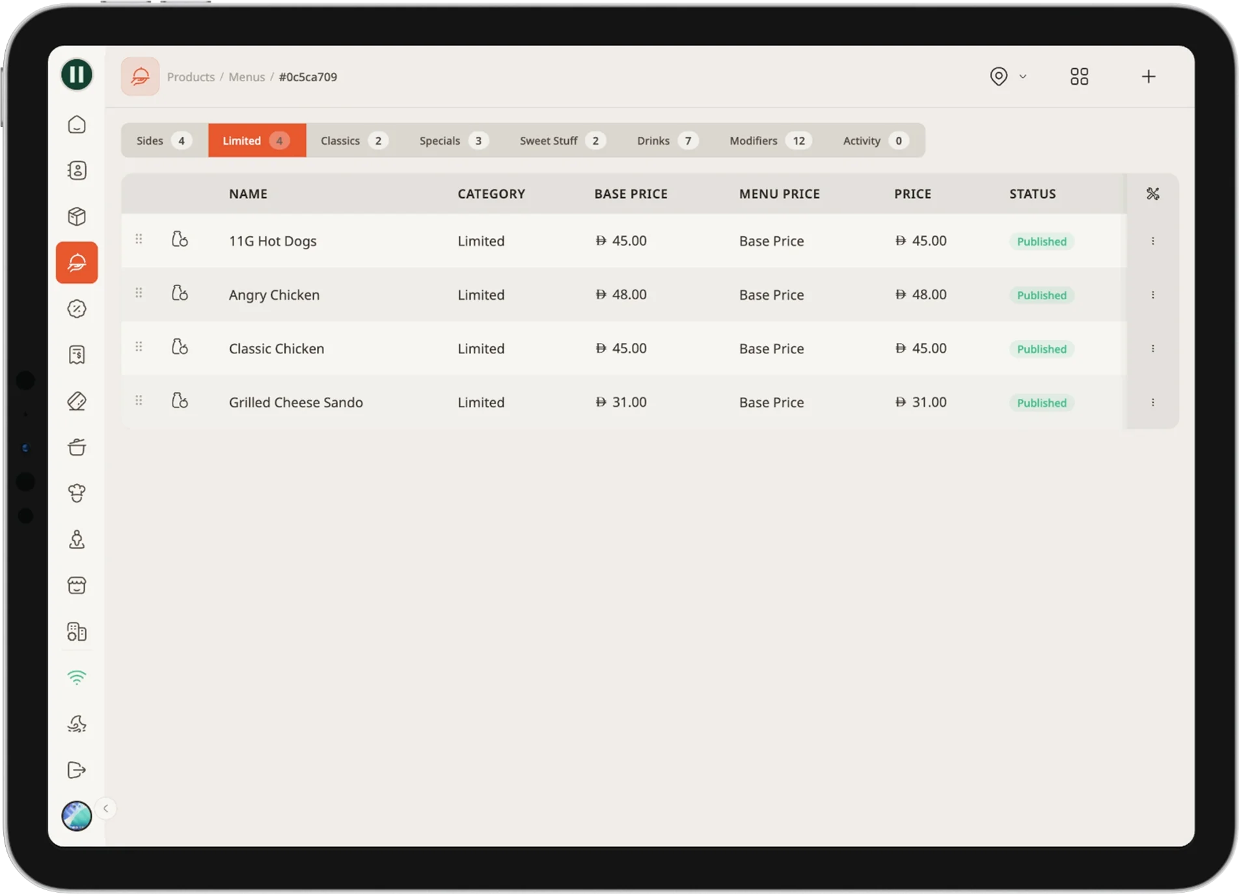
Task: Open the person/staff station sidebar icon
Action: [x=77, y=539]
